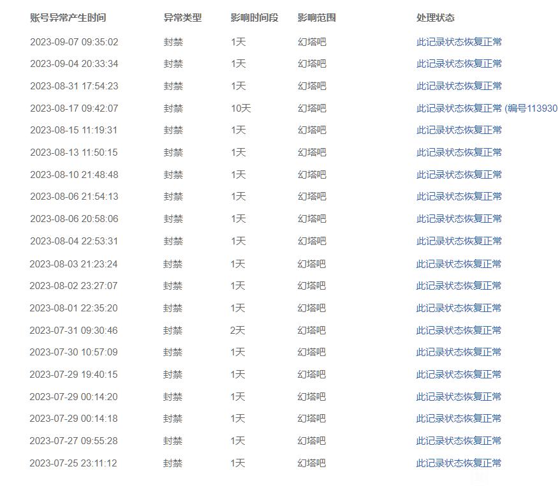Click 幻塔吧 in the 2023-07-27 09:55:28 row
This screenshot has height=492, width=558.
click(x=312, y=441)
